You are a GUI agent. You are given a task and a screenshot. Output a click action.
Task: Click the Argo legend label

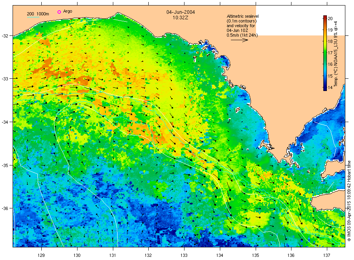68,11
